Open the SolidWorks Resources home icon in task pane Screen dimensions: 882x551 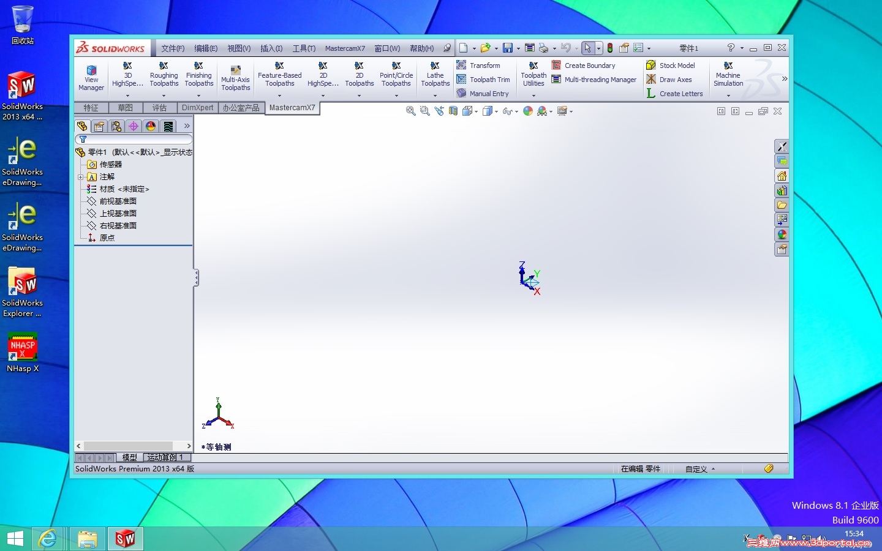click(x=782, y=176)
